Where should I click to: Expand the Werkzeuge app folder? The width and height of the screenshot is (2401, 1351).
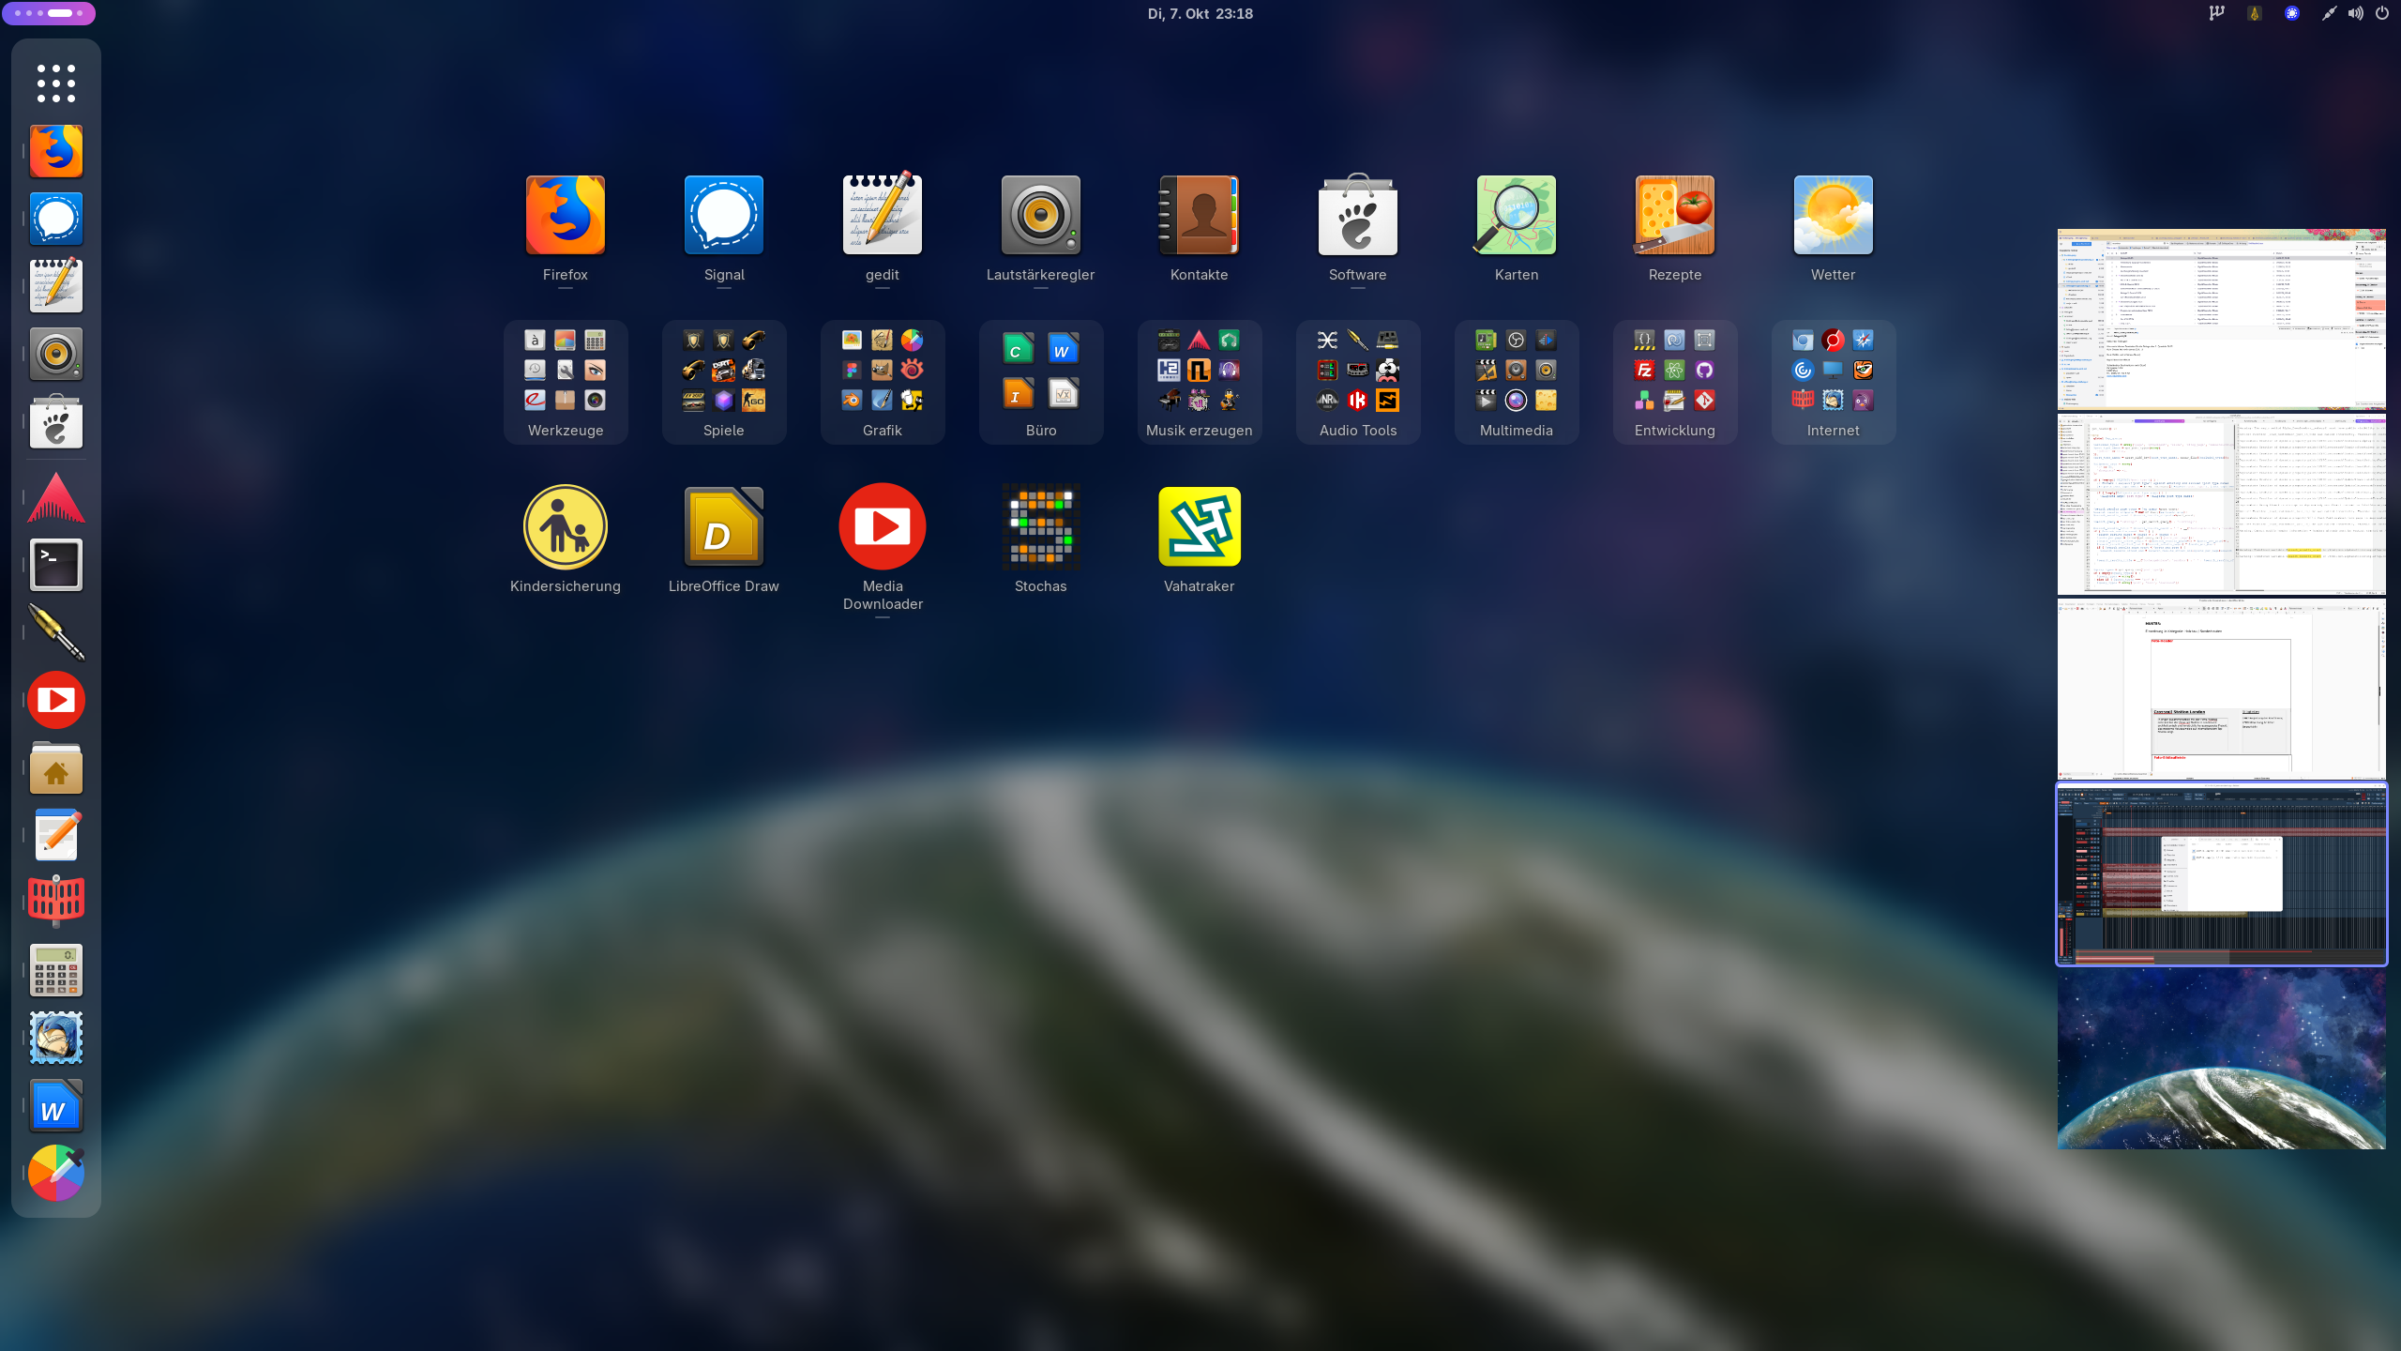tap(565, 382)
